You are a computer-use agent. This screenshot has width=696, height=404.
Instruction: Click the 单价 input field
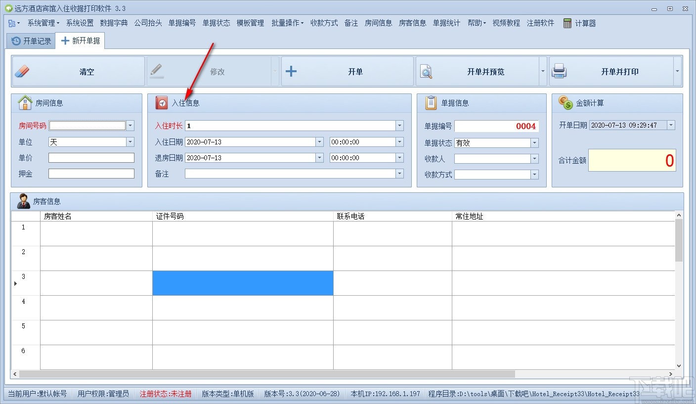(x=91, y=158)
